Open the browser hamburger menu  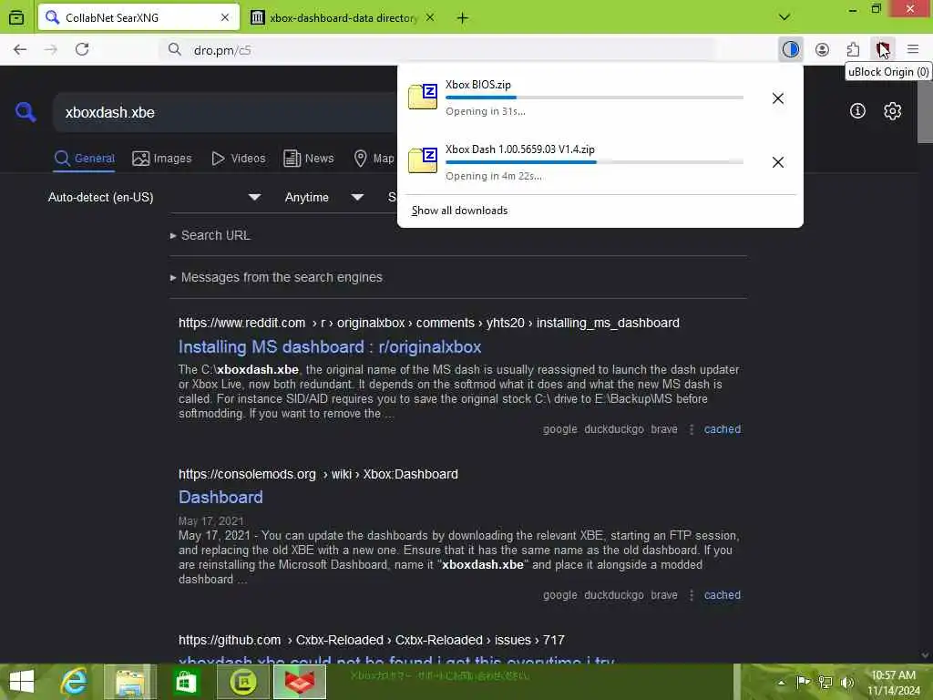(x=913, y=49)
